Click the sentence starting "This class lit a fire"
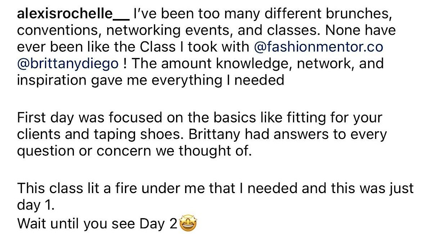Image resolution: width=432 pixels, height=234 pixels. 215,188
